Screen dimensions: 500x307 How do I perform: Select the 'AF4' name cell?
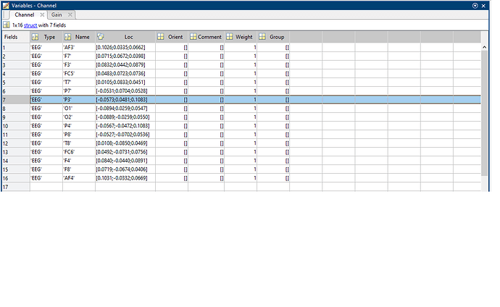click(79, 178)
